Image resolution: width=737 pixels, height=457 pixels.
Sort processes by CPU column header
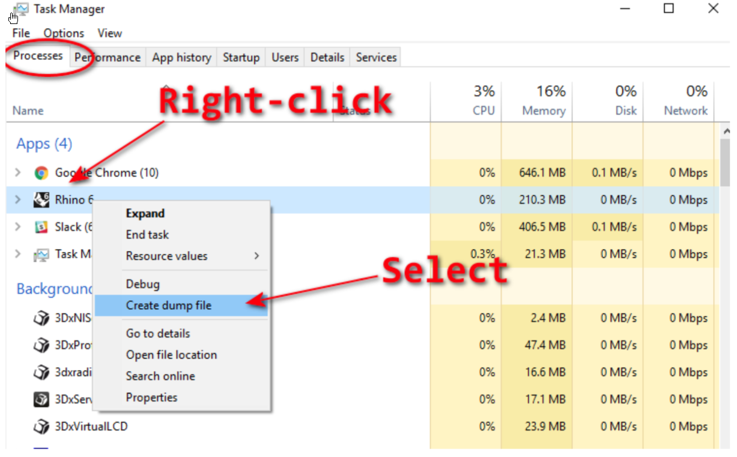466,101
